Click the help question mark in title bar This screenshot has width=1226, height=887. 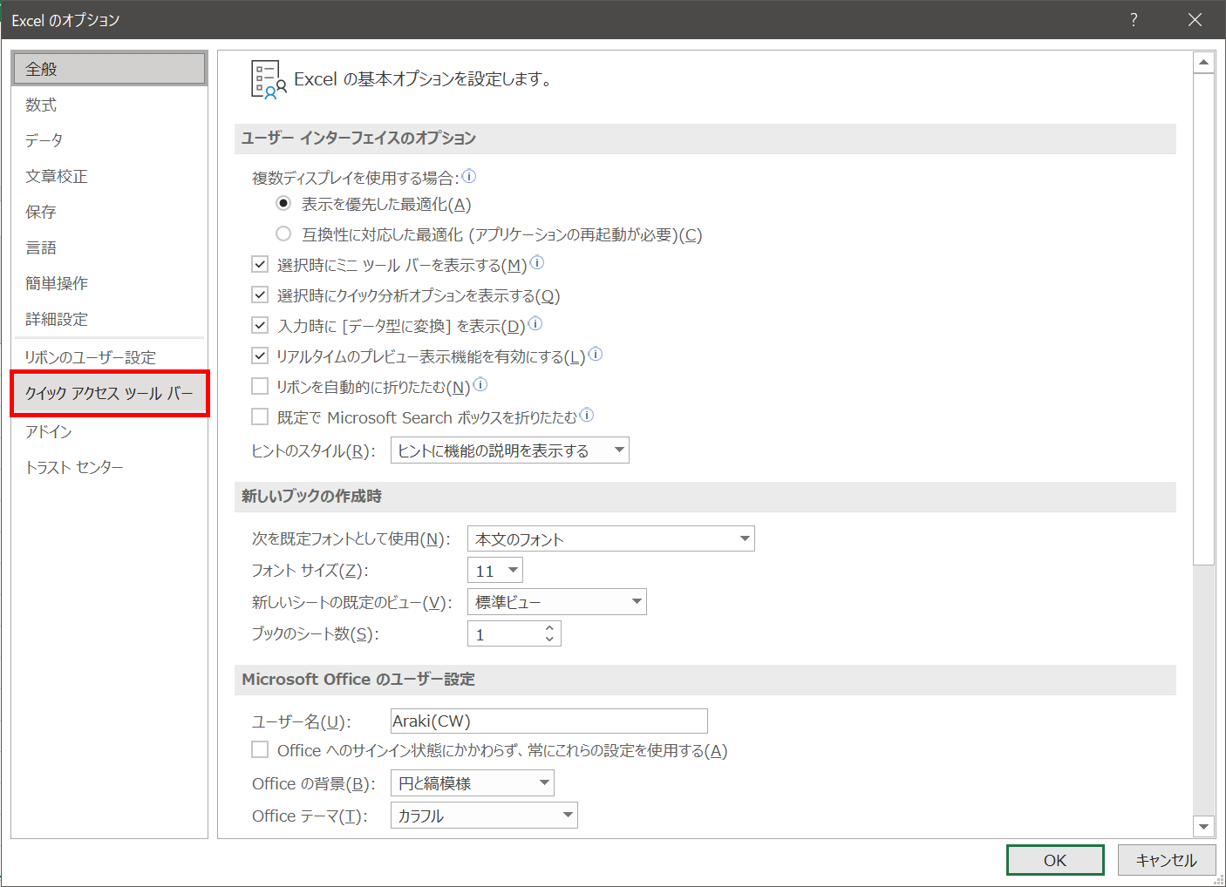pos(1134,19)
